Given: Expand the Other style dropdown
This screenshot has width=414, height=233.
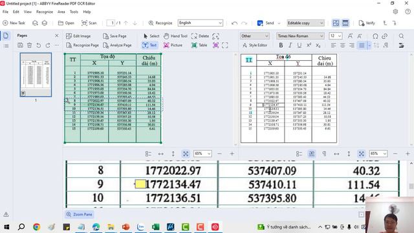Looking at the screenshot, I should pos(254,36).
